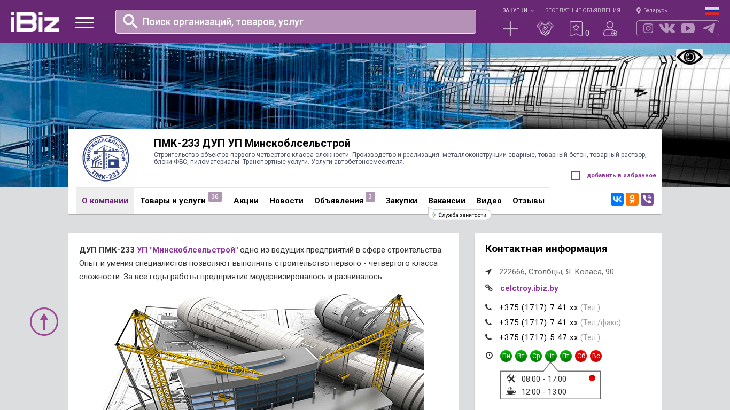This screenshot has height=410, width=730.
Task: Select Wednesday (Ср) schedule day
Action: click(x=536, y=356)
